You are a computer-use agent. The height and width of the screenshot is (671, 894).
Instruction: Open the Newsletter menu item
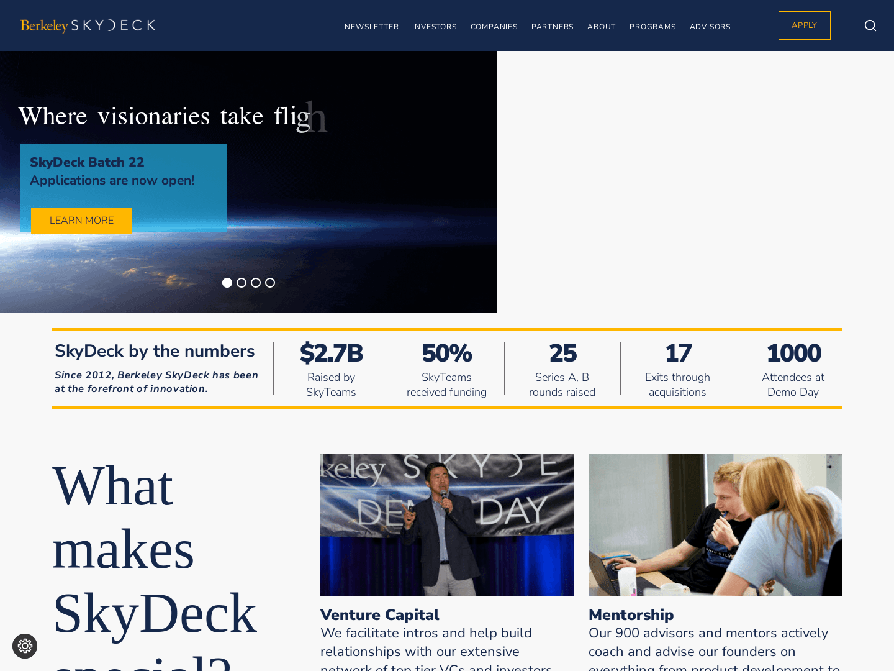[x=371, y=27]
